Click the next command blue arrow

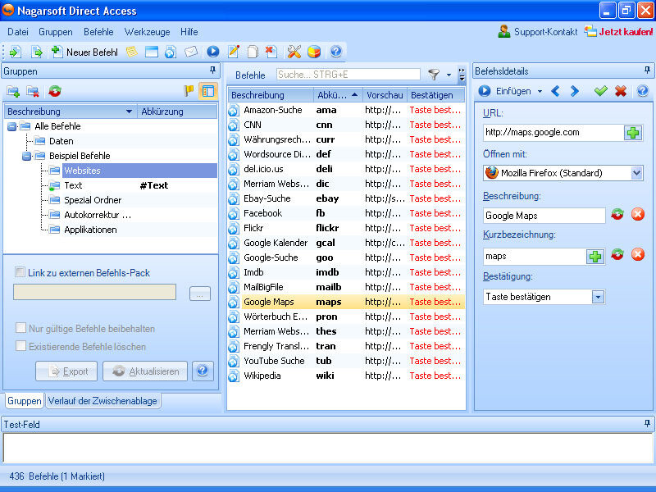pyautogui.click(x=575, y=91)
